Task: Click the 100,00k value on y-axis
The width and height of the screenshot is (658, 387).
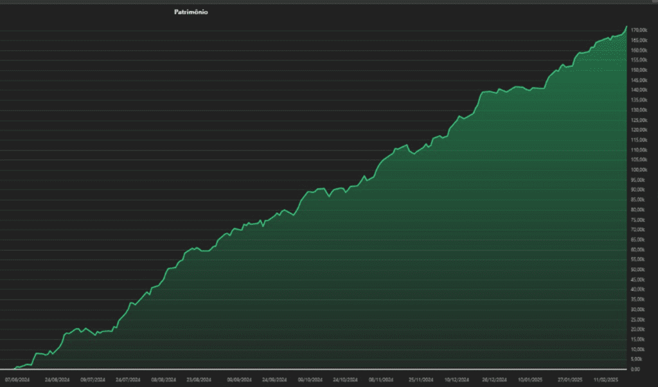Action: pyautogui.click(x=639, y=170)
